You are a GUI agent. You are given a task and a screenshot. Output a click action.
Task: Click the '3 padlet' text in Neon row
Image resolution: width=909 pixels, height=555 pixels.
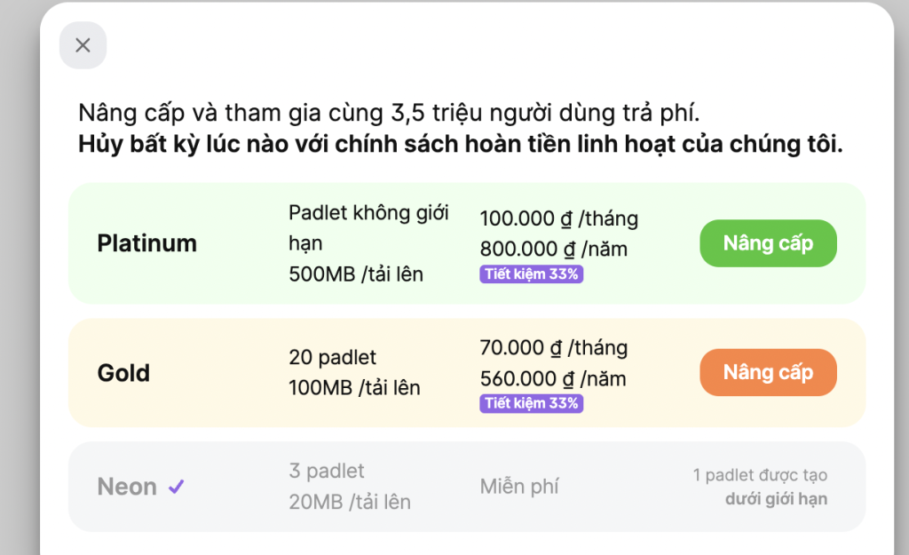[x=327, y=471]
